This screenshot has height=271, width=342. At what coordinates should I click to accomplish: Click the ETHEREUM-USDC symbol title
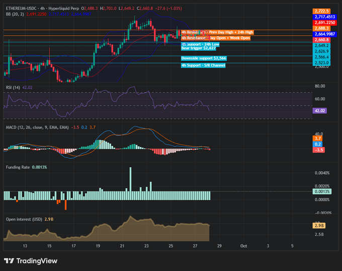click(x=21, y=9)
